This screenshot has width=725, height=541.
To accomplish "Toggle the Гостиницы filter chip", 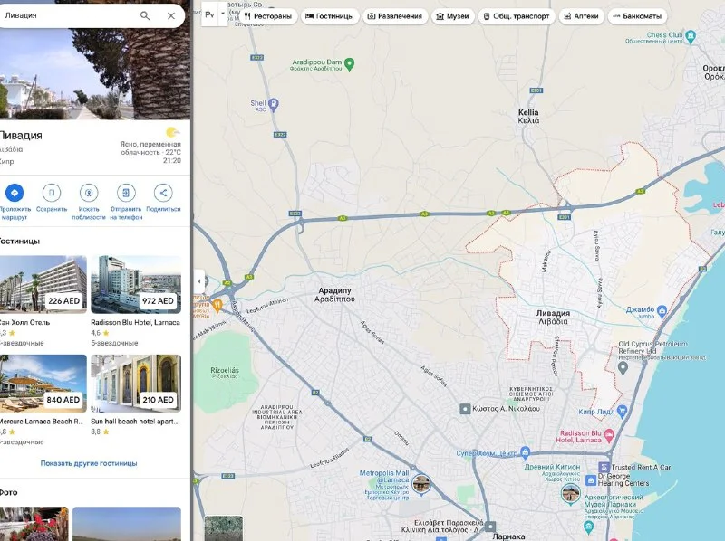I will click(331, 15).
